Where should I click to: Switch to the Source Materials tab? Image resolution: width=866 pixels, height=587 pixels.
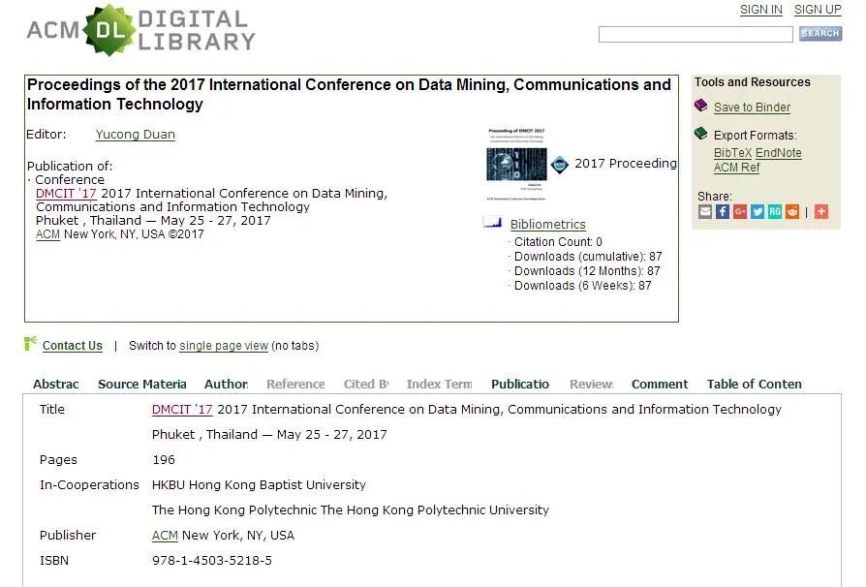(142, 384)
